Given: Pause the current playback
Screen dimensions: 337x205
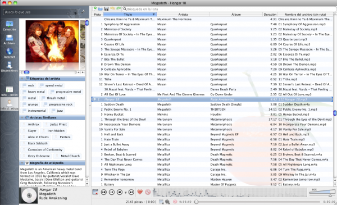Looking at the screenshot, I should [x=112, y=192].
